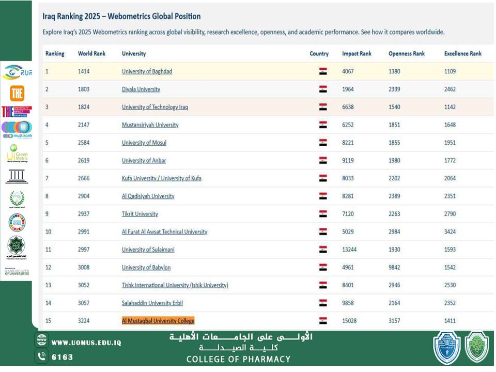Click the flag in the Al Mustaqbal University College row
Viewport: 496px width, 372px height.
322,321
